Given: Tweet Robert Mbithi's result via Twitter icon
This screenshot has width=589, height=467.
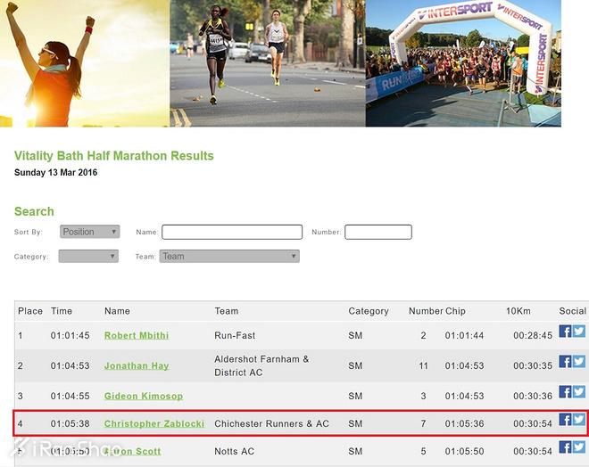Looking at the screenshot, I should coord(579,332).
